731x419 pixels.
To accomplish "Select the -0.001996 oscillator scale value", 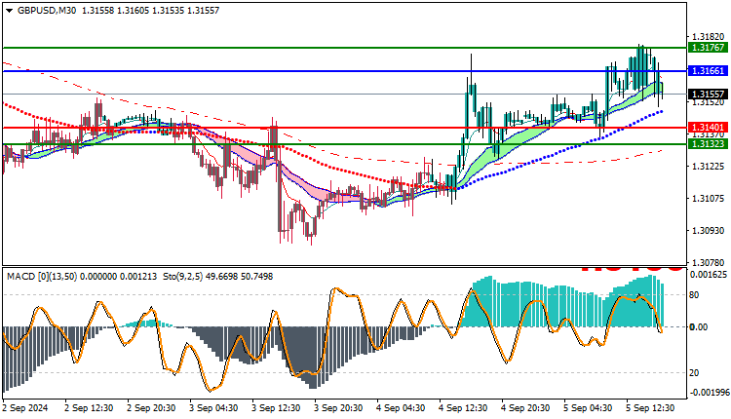I will pyautogui.click(x=710, y=393).
